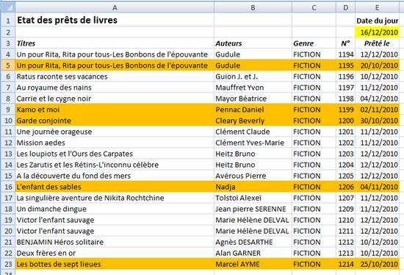Select the cell 'Un dimanche dingue'
The height and width of the screenshot is (275, 404).
tap(115, 209)
